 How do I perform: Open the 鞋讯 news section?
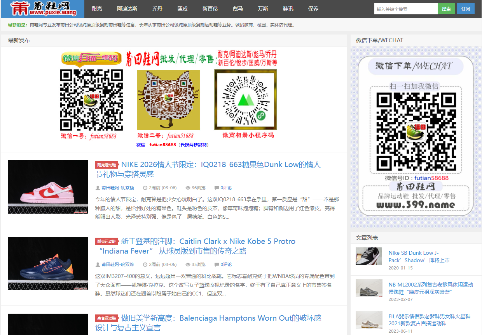[288, 9]
